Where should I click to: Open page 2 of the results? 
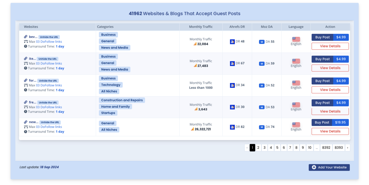click(x=258, y=148)
